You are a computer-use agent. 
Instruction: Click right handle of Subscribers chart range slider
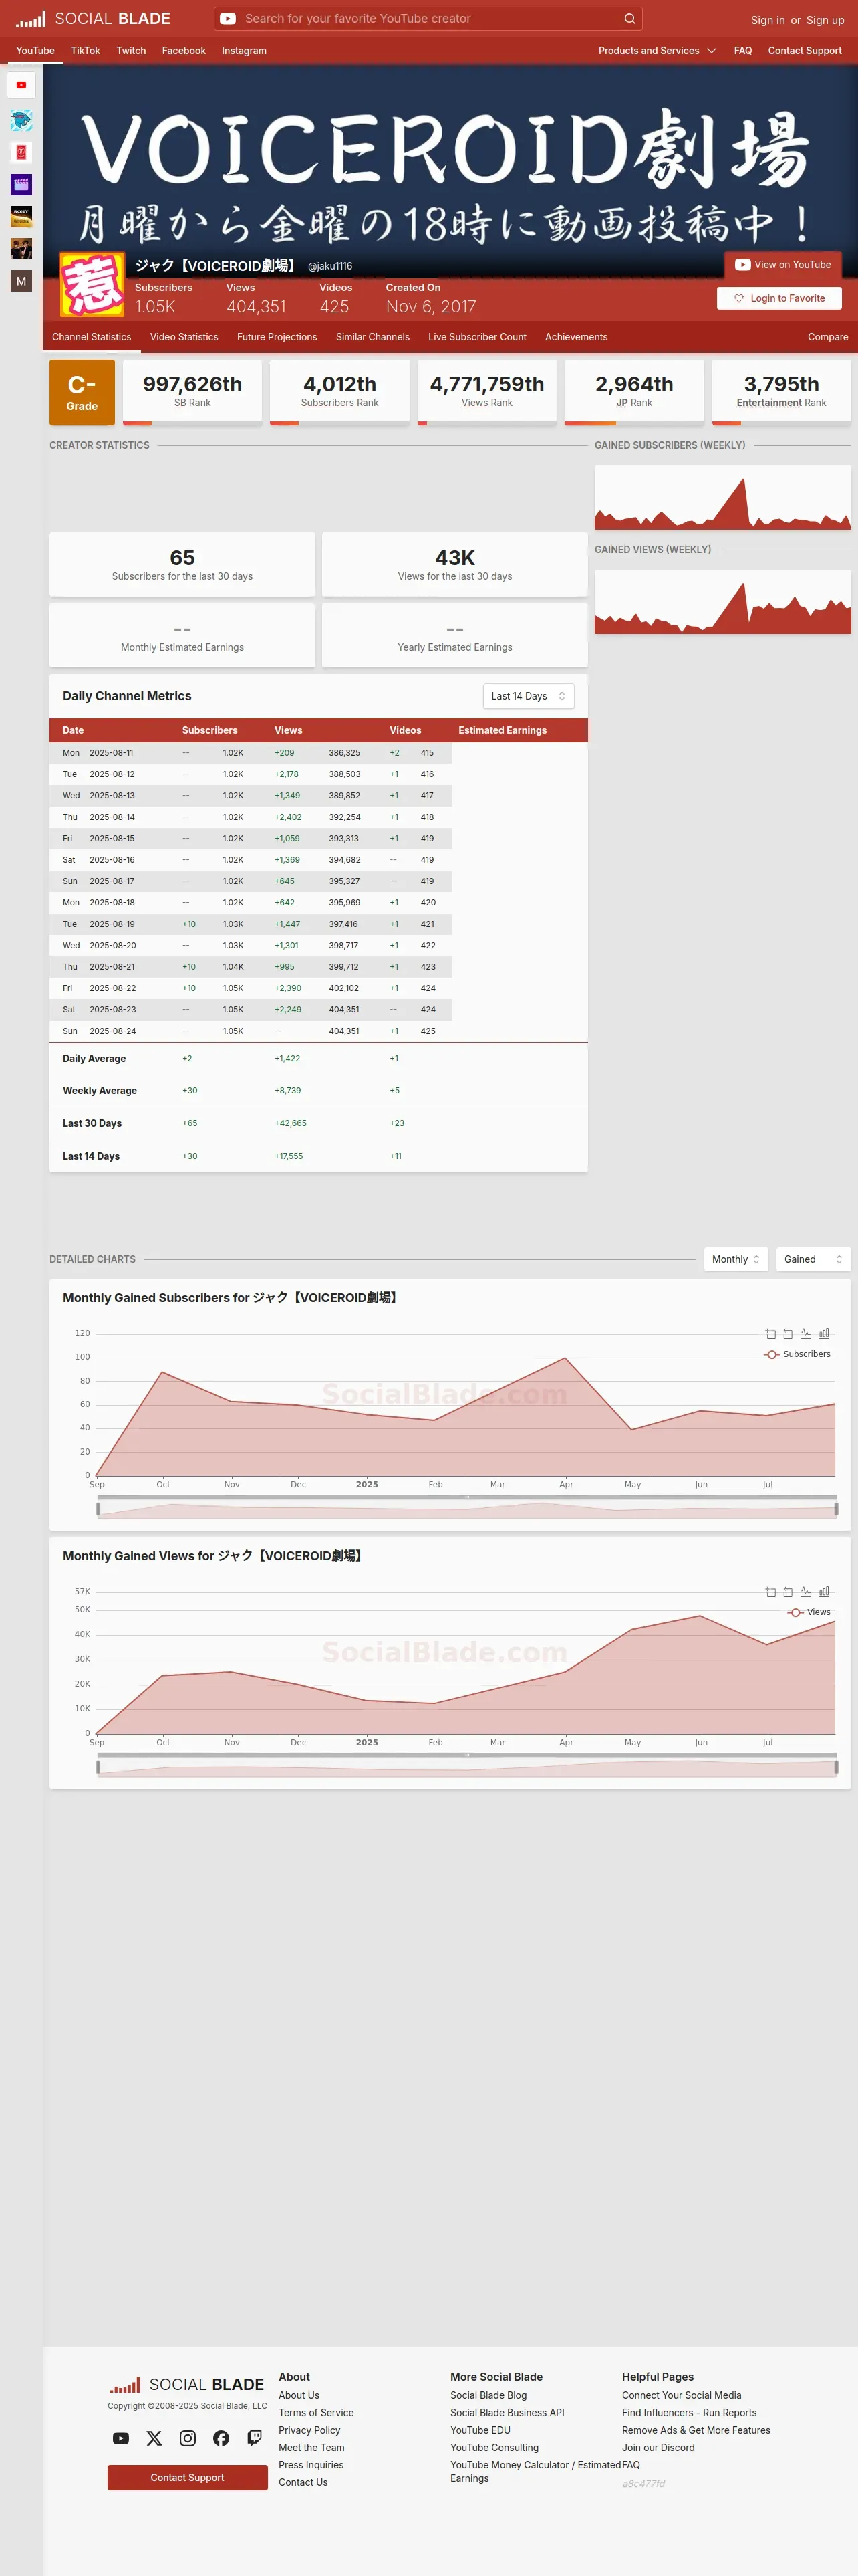pyautogui.click(x=836, y=1509)
